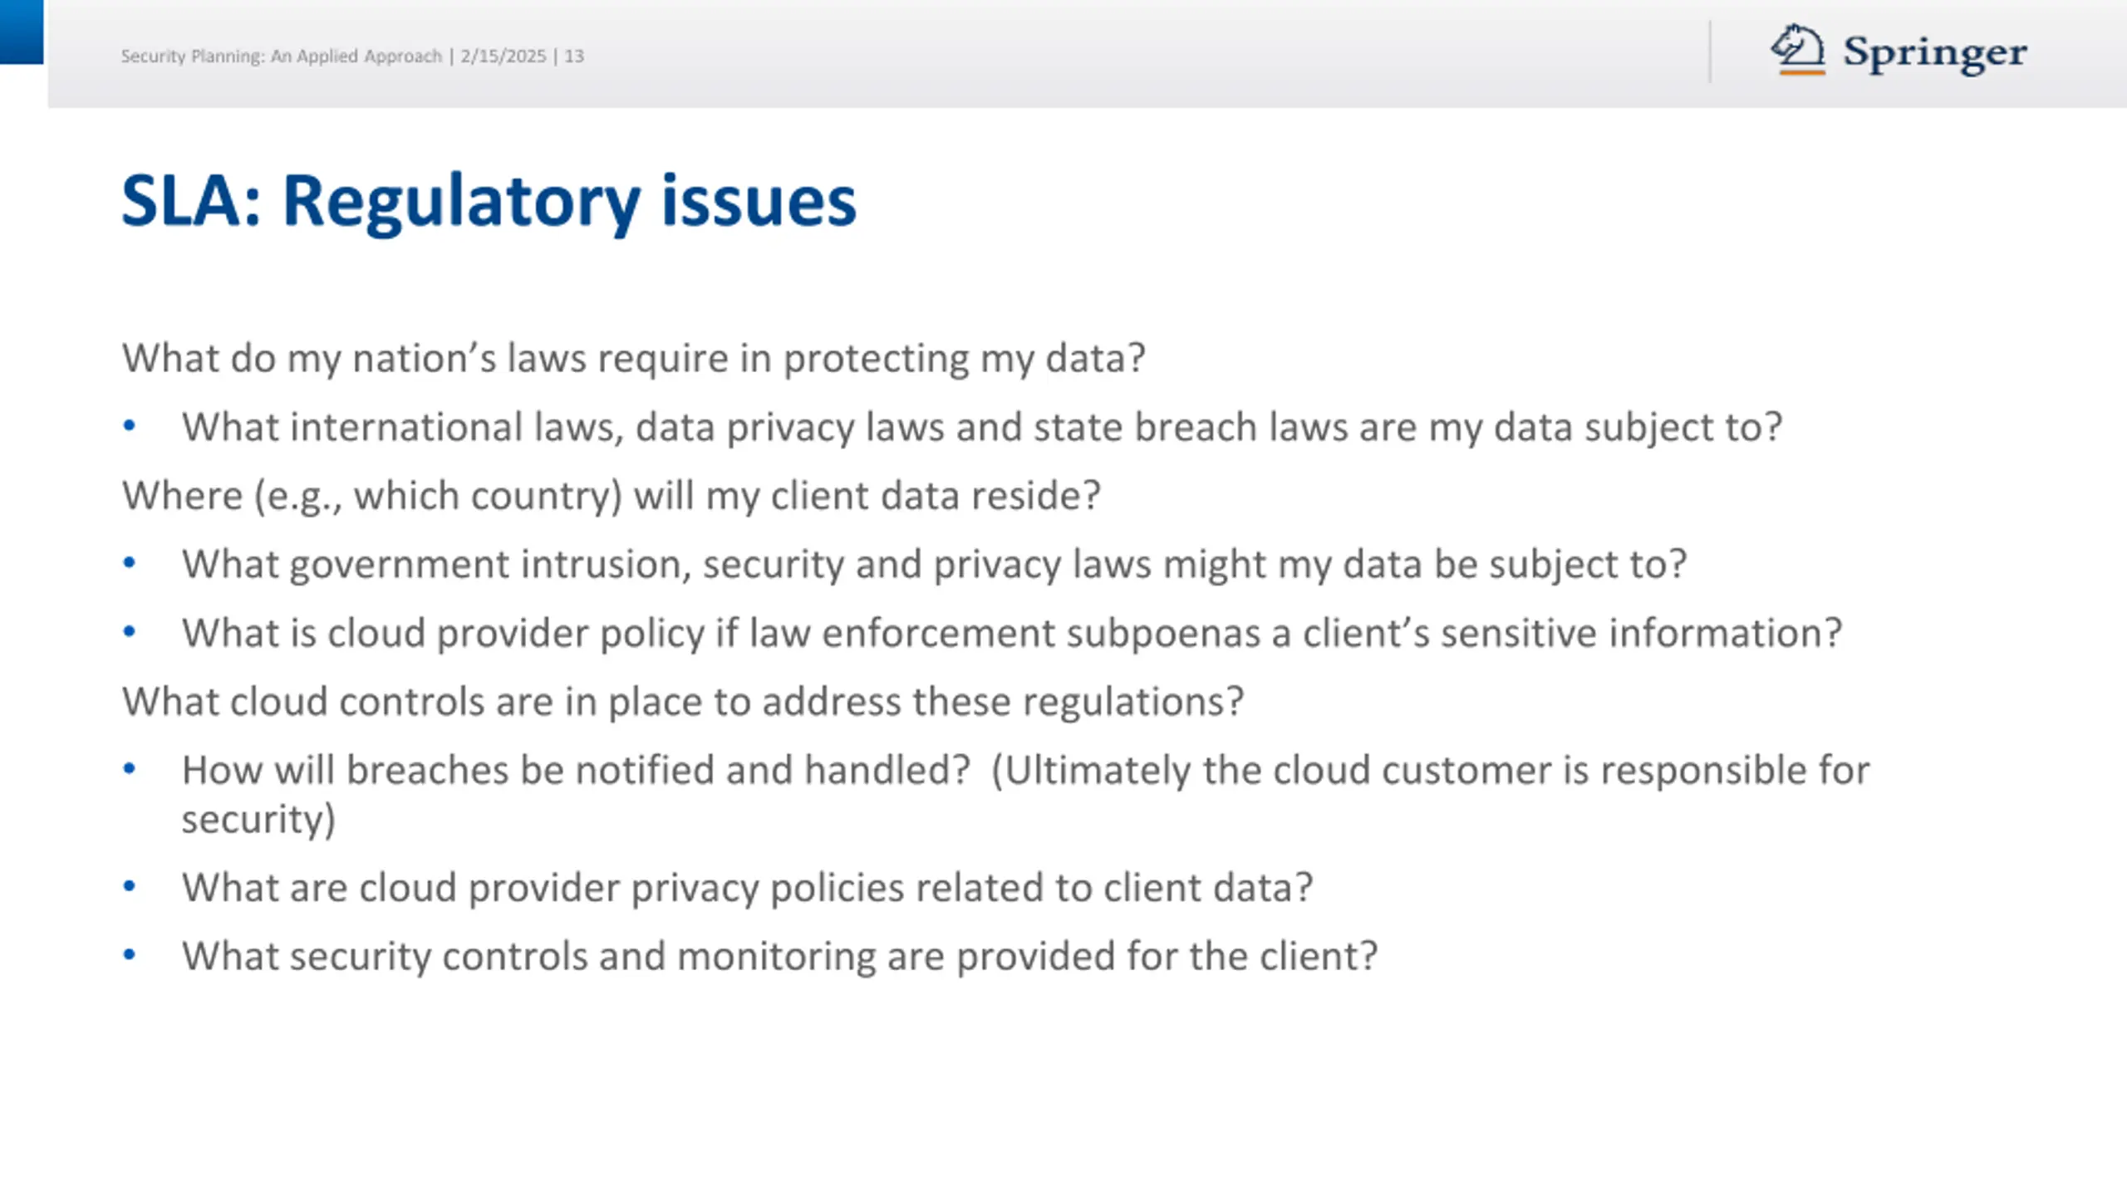
Task: Click the bullet dot before 'What international laws'
Action: tap(129, 426)
